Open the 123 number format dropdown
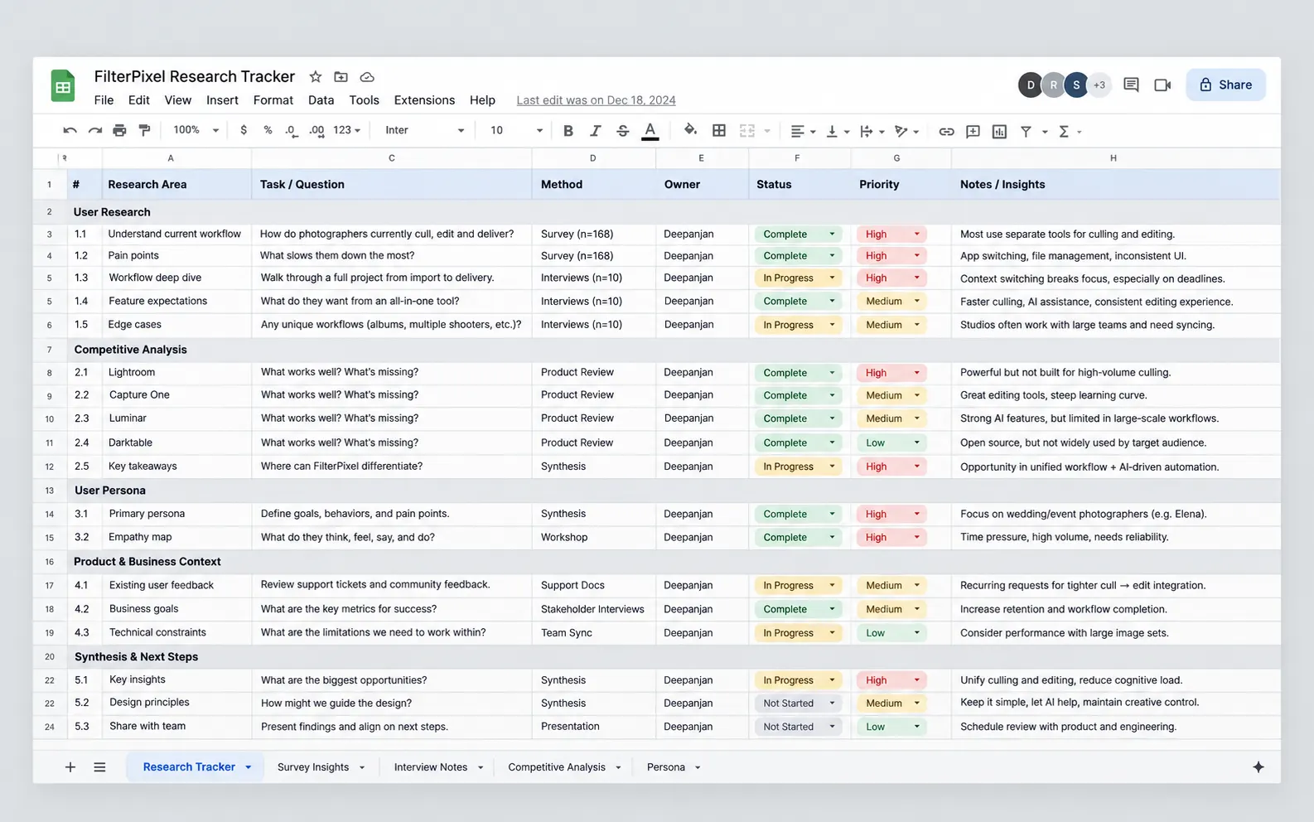The height and width of the screenshot is (822, 1314). (347, 130)
